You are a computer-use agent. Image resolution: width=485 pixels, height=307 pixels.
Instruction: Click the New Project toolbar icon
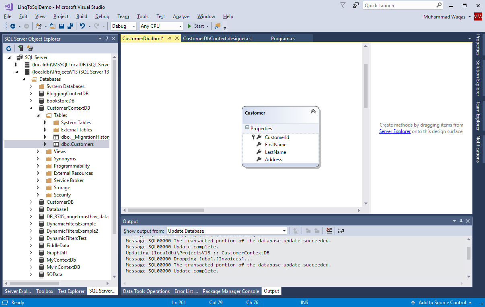pos(39,26)
